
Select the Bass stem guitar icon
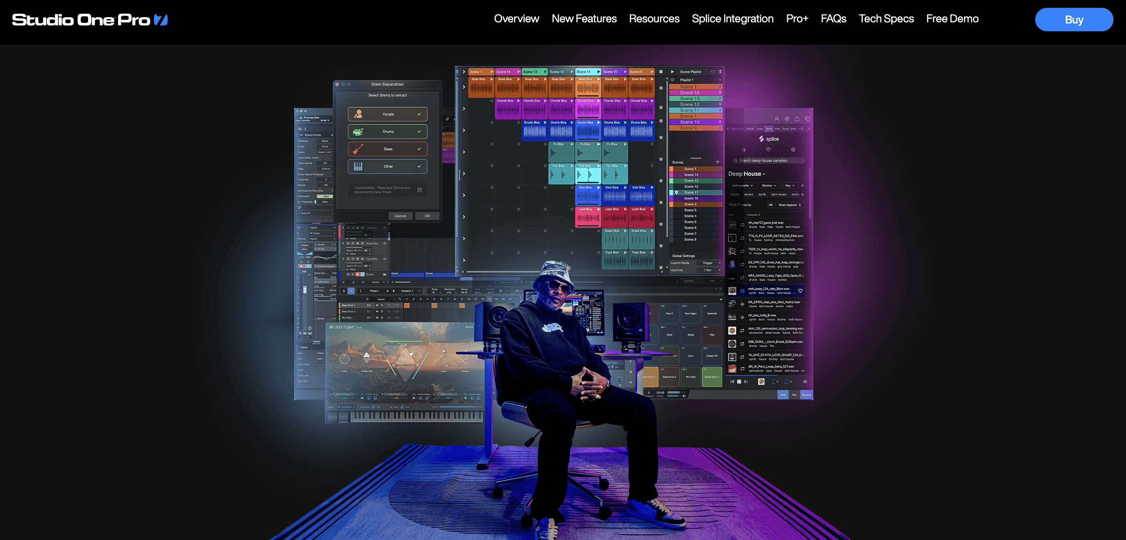tap(358, 149)
